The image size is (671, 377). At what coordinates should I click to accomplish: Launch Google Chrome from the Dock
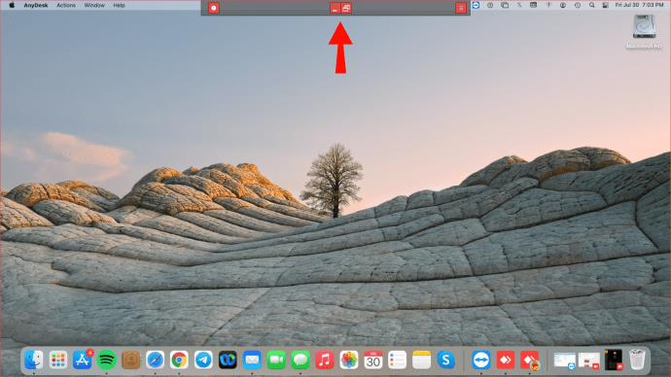pyautogui.click(x=179, y=360)
